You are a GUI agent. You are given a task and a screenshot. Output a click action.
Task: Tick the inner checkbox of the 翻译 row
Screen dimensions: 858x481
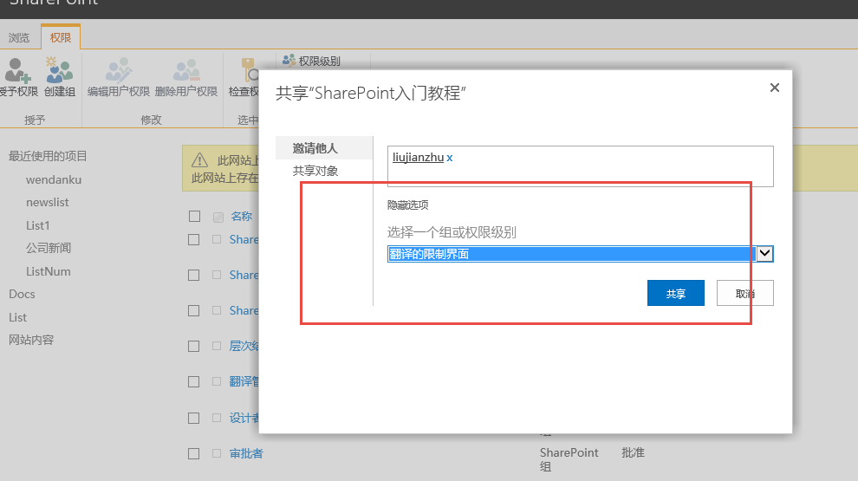click(x=217, y=381)
